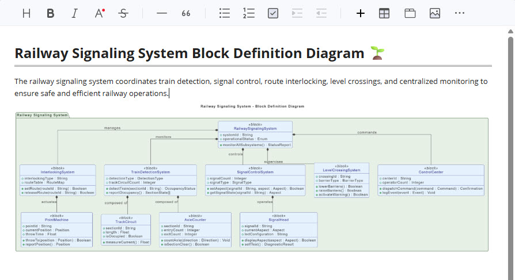Insert a block quote
The height and width of the screenshot is (280, 515).
click(x=186, y=13)
